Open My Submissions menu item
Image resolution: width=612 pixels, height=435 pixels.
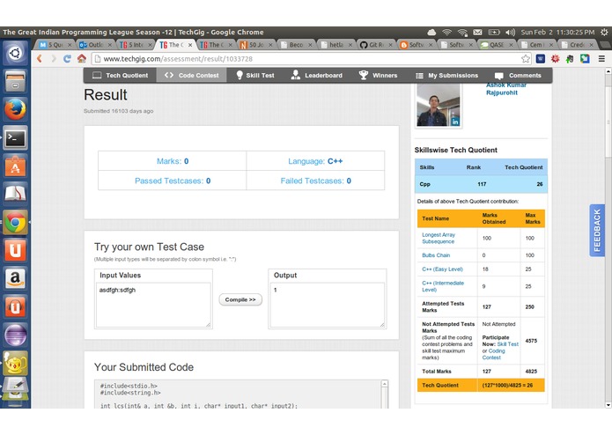coord(447,76)
